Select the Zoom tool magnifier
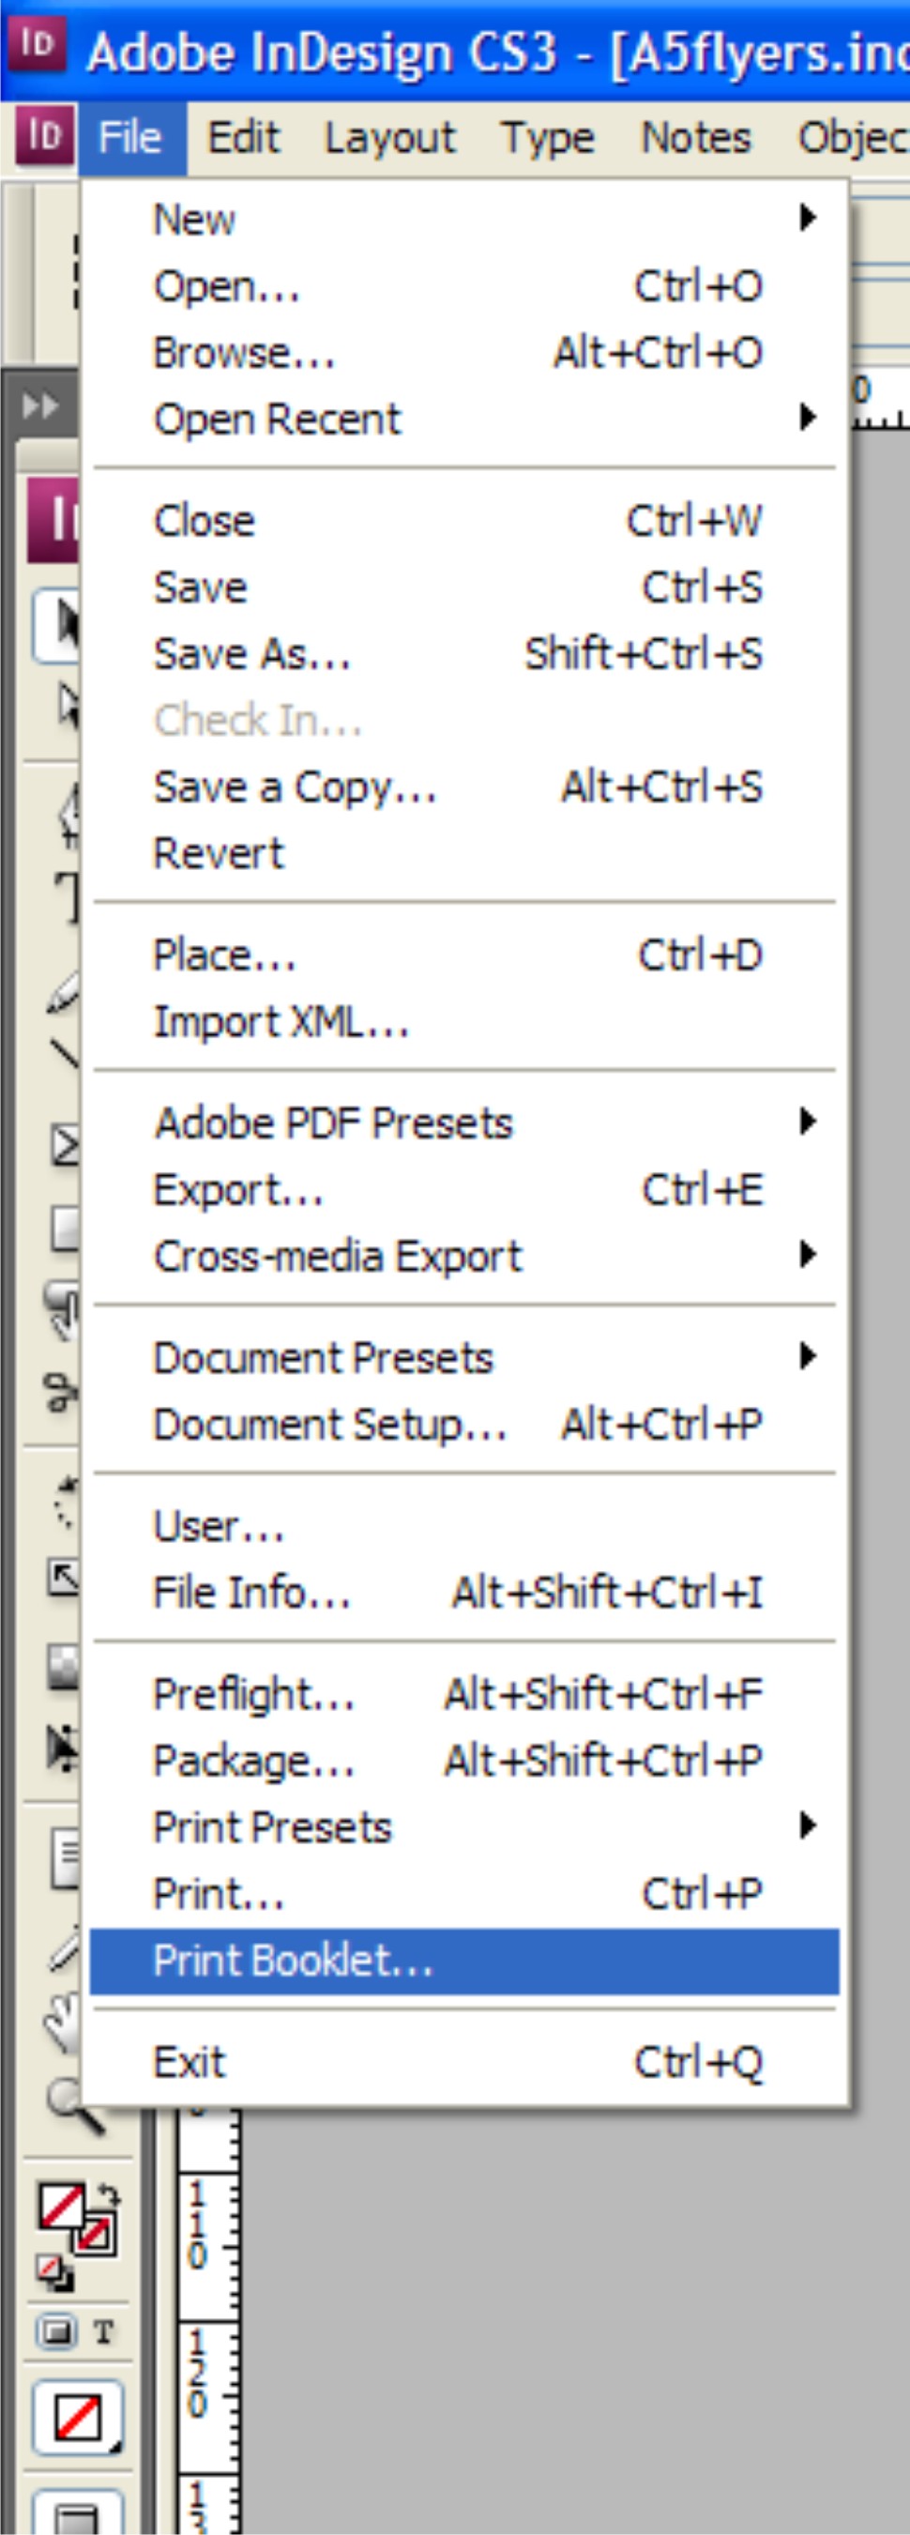Screen dimensions: 910x2535 (x=68, y=2103)
